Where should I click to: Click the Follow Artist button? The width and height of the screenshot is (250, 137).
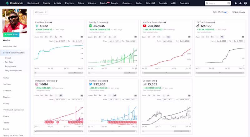(11, 34)
